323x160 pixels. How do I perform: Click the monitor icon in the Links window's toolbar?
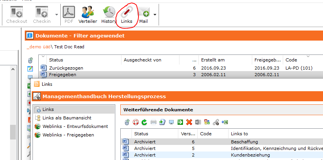coord(171,122)
